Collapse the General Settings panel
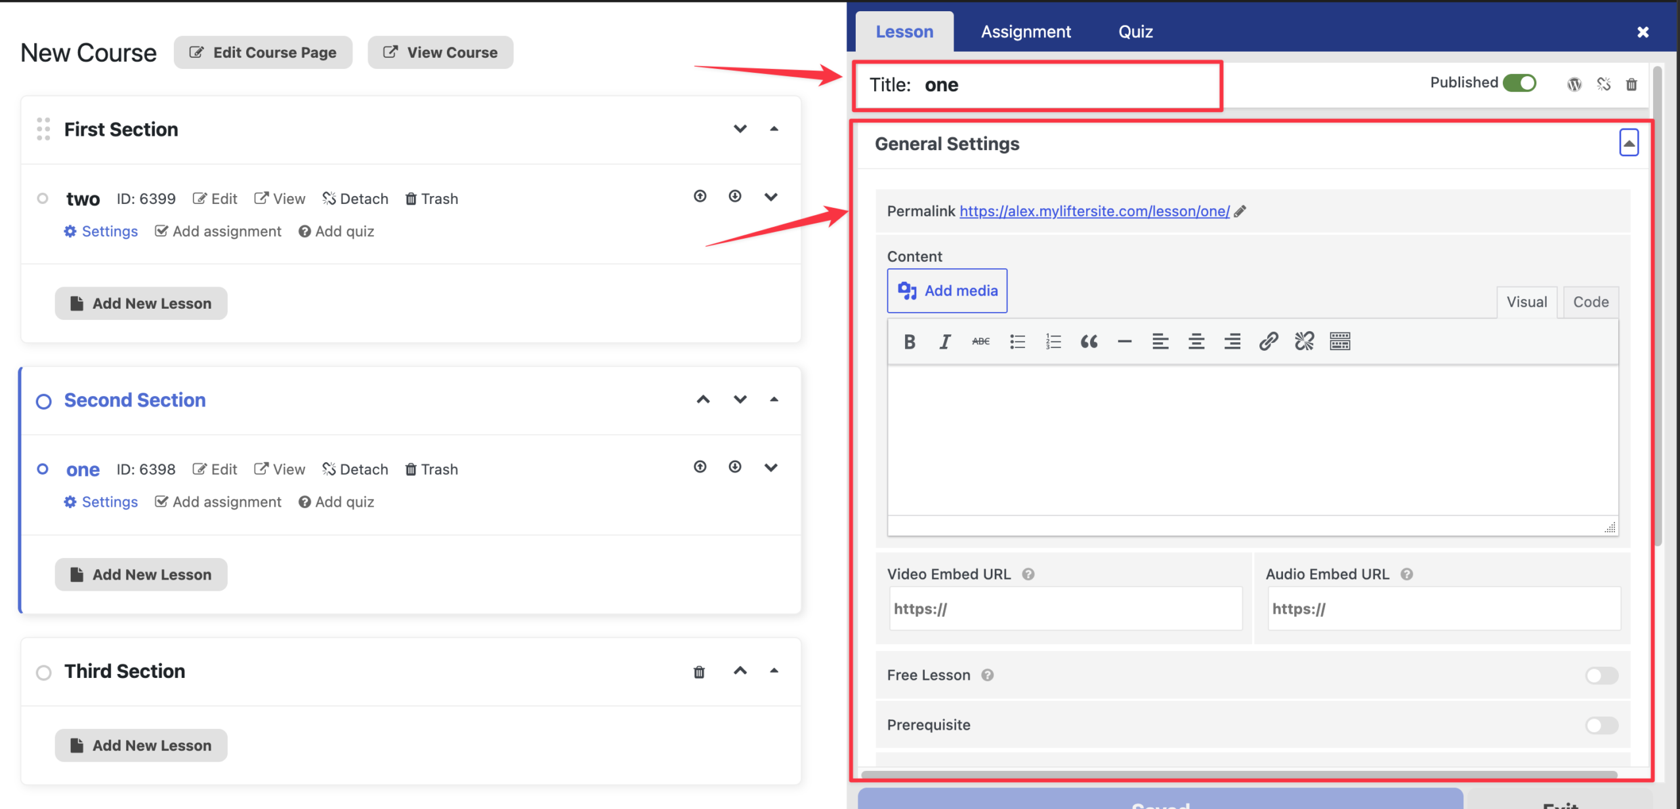The height and width of the screenshot is (809, 1680). pyautogui.click(x=1629, y=143)
